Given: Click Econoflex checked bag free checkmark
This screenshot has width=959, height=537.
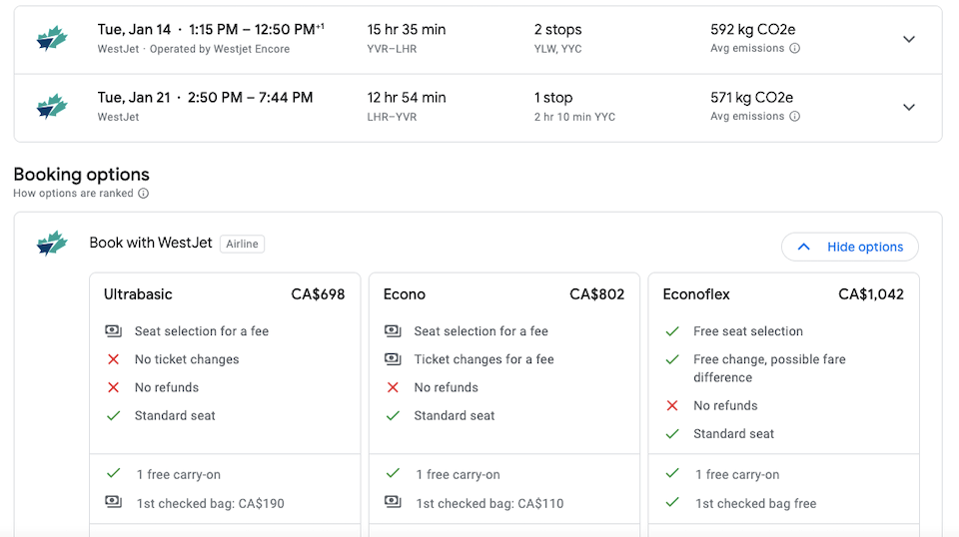Looking at the screenshot, I should click(672, 502).
